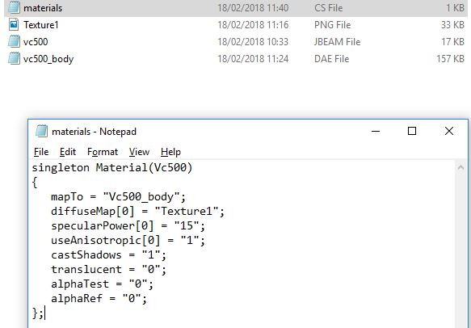Click the vc500 JBEAM file icon

pyautogui.click(x=14, y=41)
